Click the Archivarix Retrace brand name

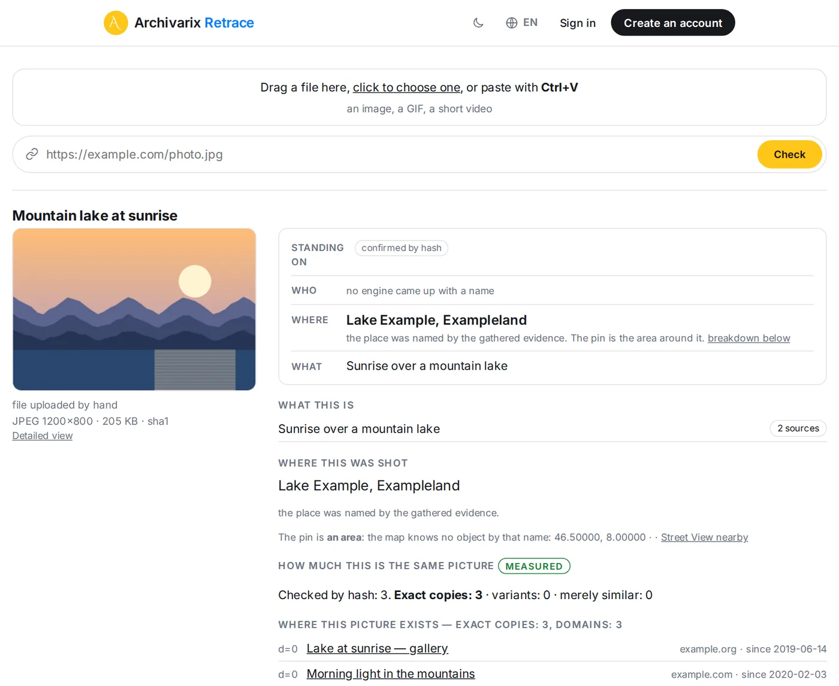pyautogui.click(x=194, y=23)
